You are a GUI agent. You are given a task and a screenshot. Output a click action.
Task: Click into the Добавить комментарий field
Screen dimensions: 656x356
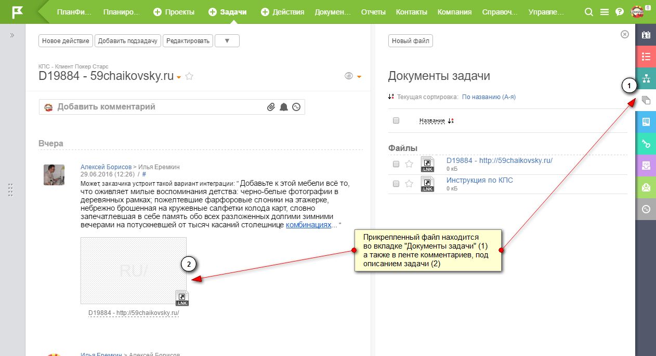click(x=156, y=107)
